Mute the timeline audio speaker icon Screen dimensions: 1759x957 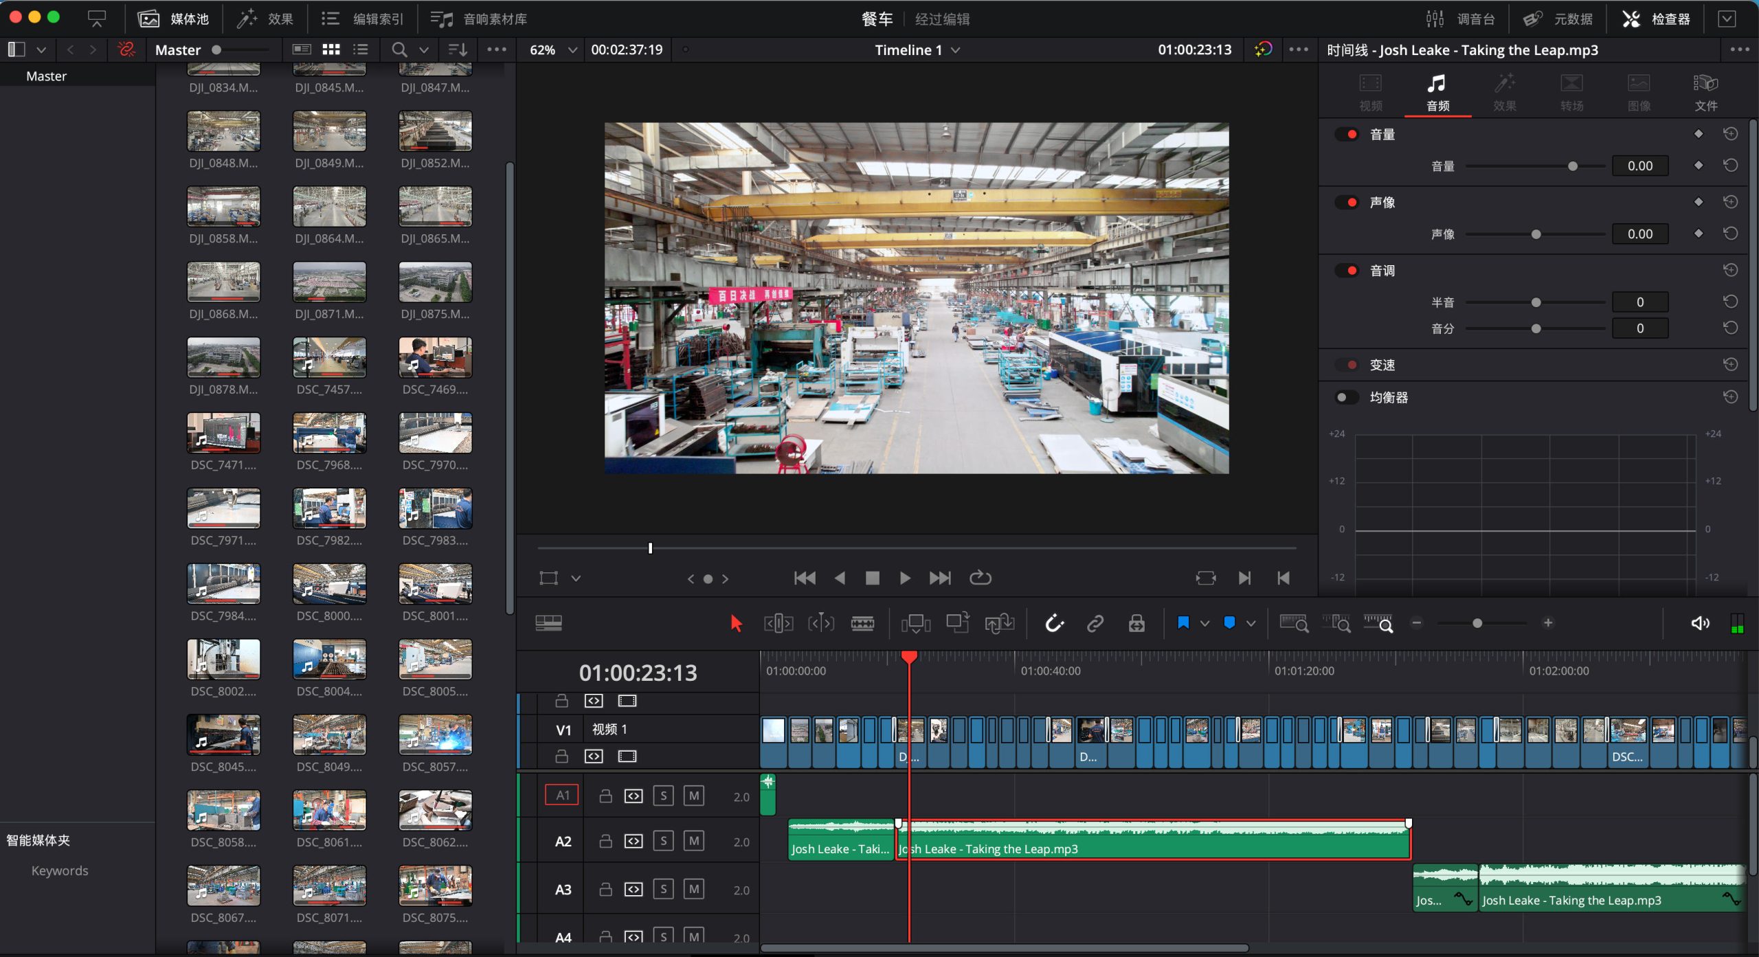[1699, 623]
